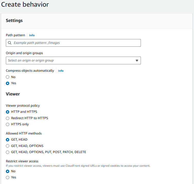The width and height of the screenshot is (194, 184).
Task: Allow all methods including PUT, POST, DELETE
Action: 8,152
